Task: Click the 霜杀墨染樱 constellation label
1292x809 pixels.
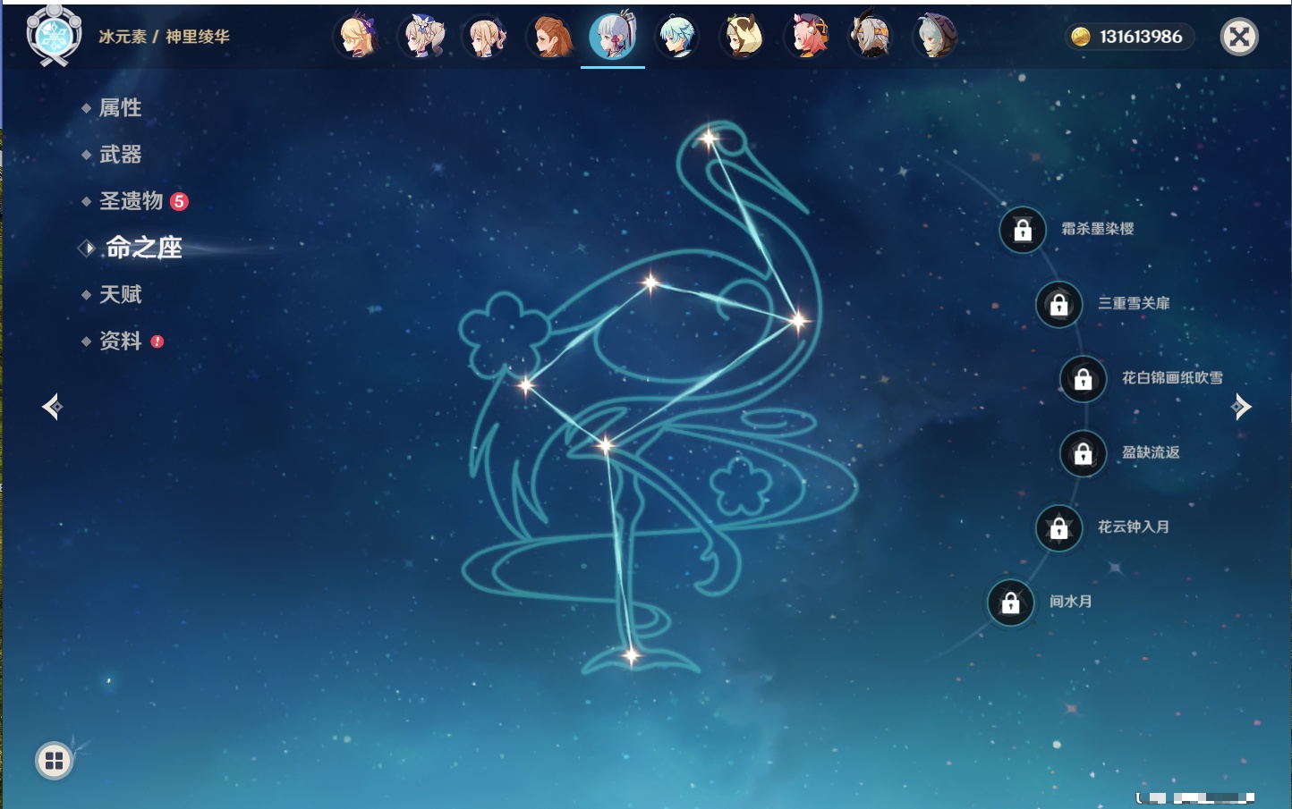Action: [x=1098, y=229]
